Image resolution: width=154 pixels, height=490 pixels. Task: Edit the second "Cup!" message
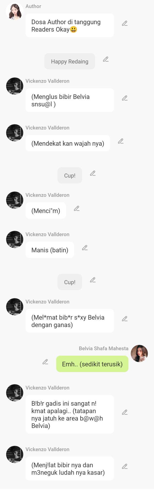(x=93, y=280)
